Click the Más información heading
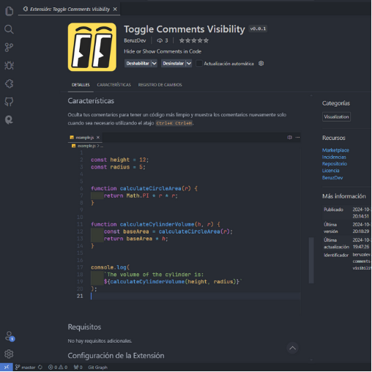Image resolution: width=372 pixels, height=372 pixels. click(344, 196)
